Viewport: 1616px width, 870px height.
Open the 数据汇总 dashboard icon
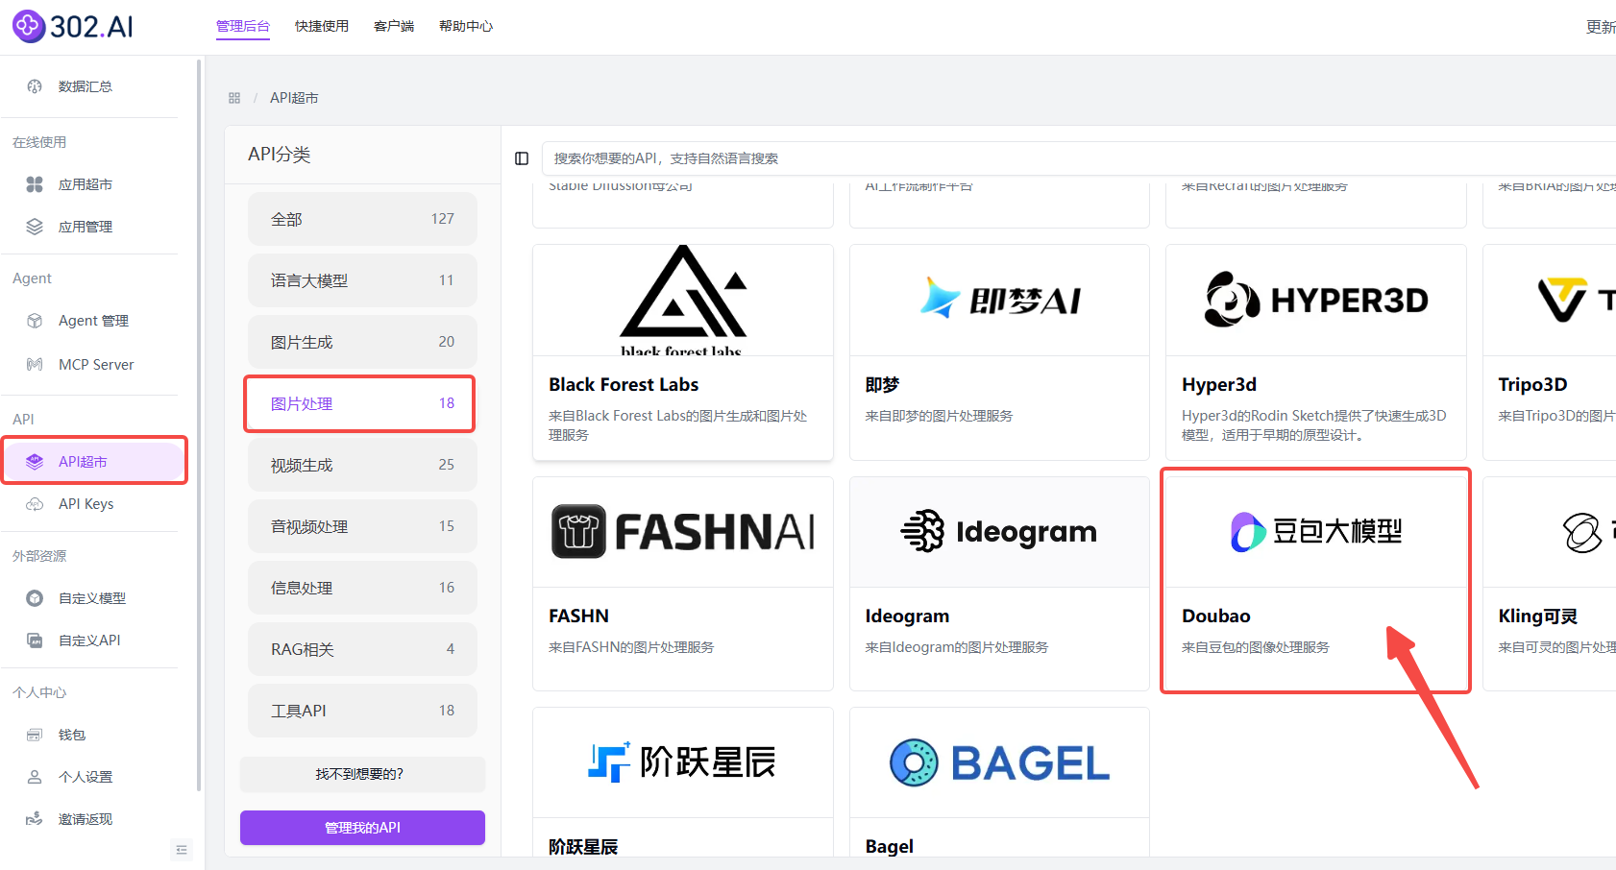click(35, 86)
